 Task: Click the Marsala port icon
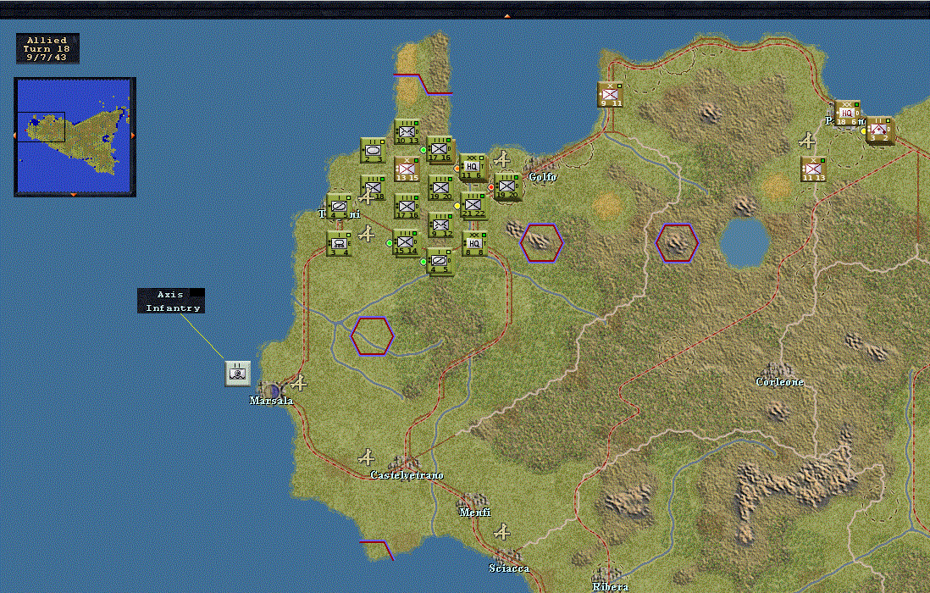tap(272, 391)
